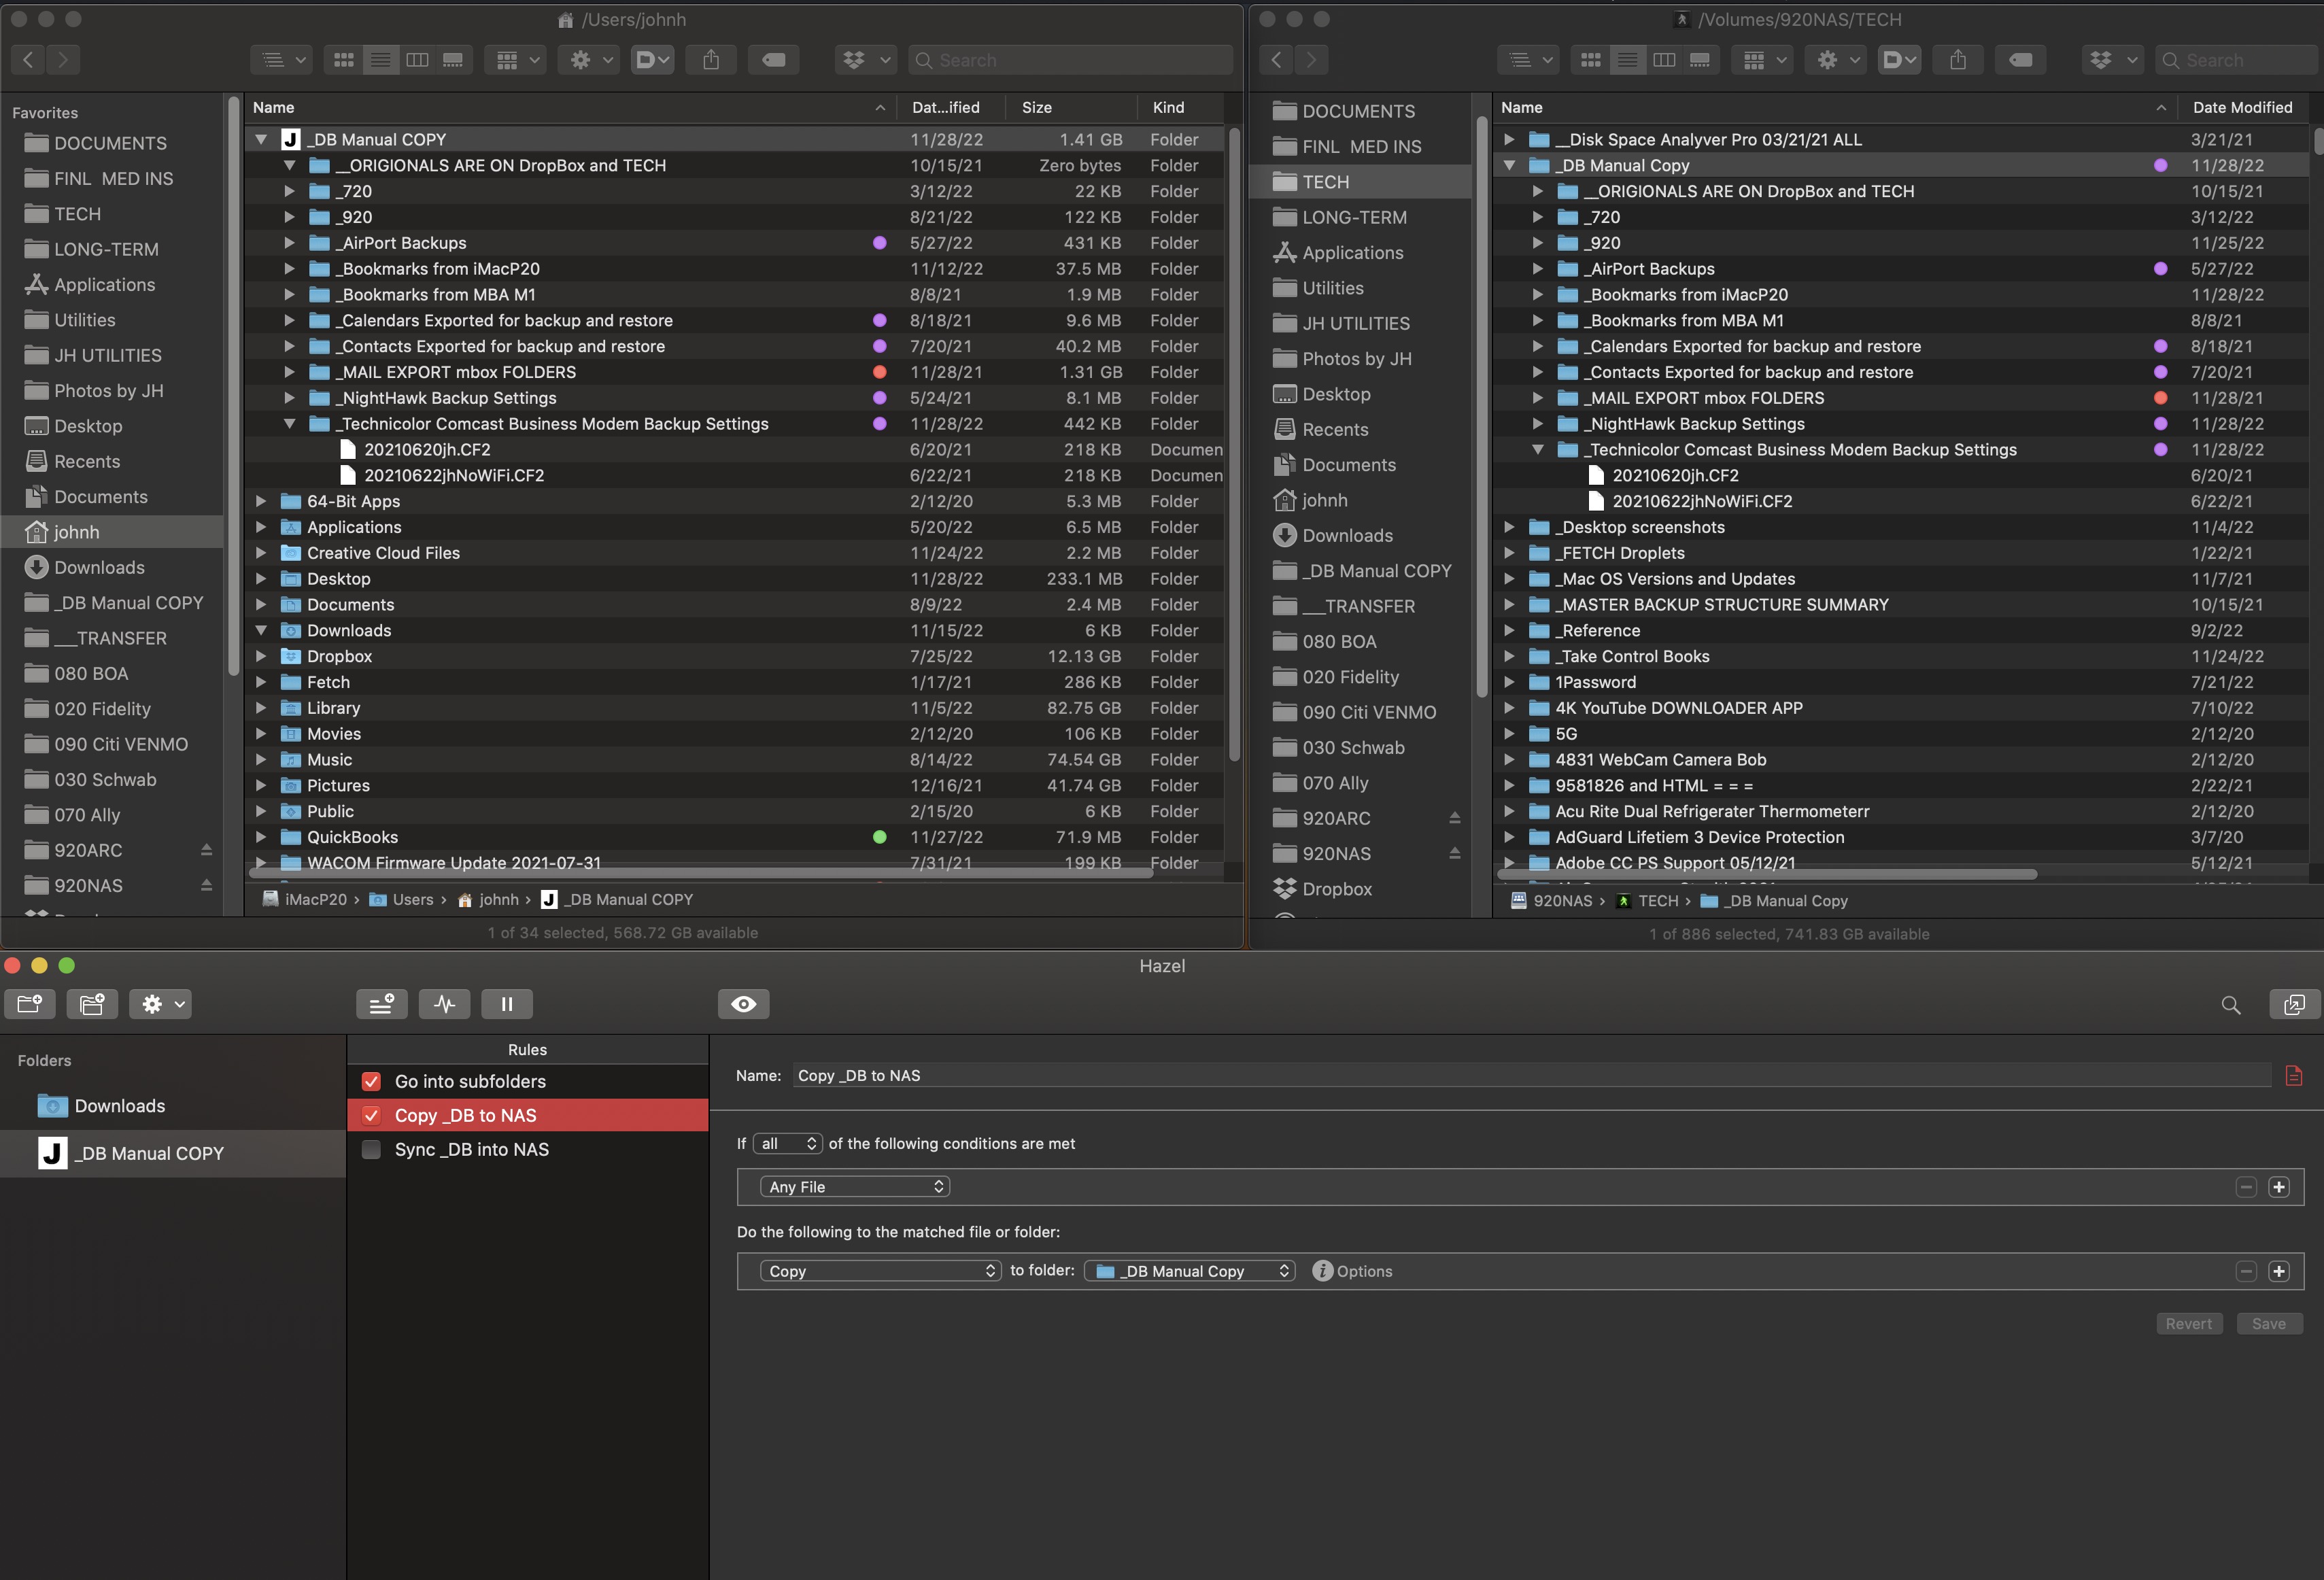Click the rule Name text field

click(1530, 1075)
